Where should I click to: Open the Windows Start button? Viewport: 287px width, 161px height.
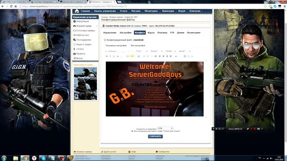pyautogui.click(x=4, y=158)
